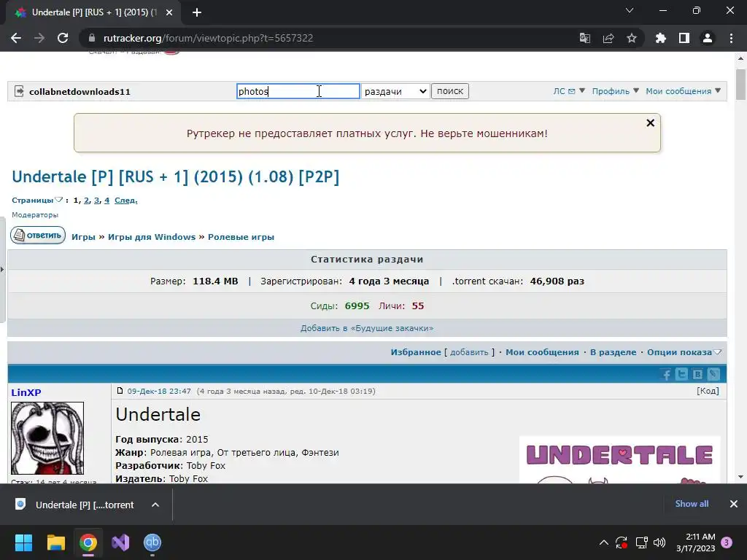Dismiss the scam warning banner
Viewport: 747px width, 560px height.
pos(650,122)
